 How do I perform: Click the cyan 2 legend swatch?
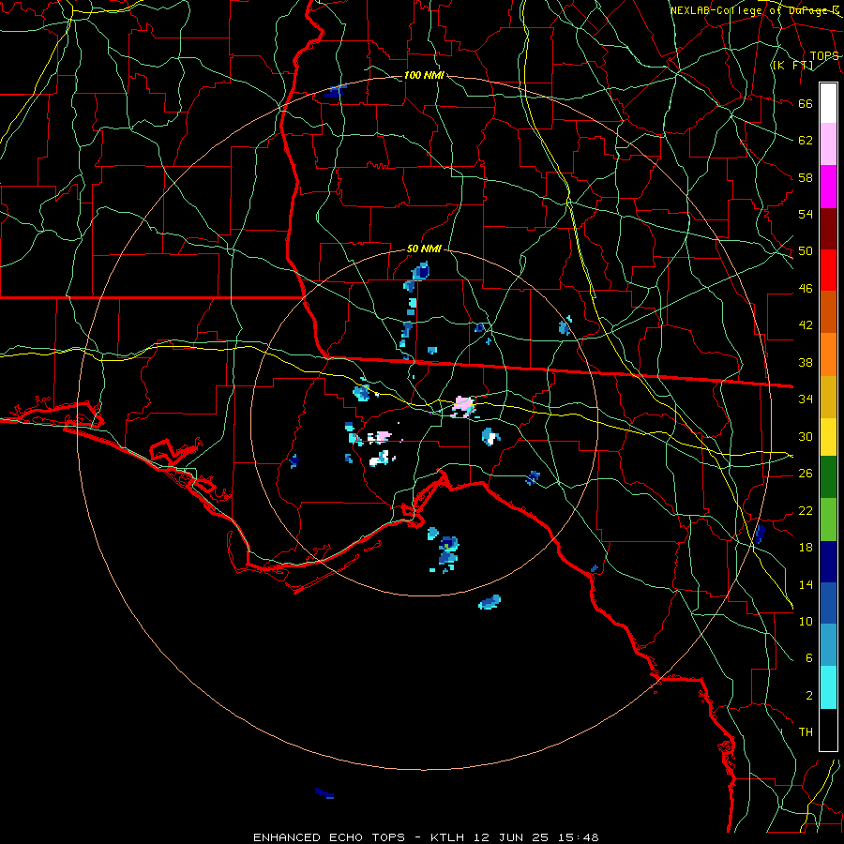tap(828, 687)
